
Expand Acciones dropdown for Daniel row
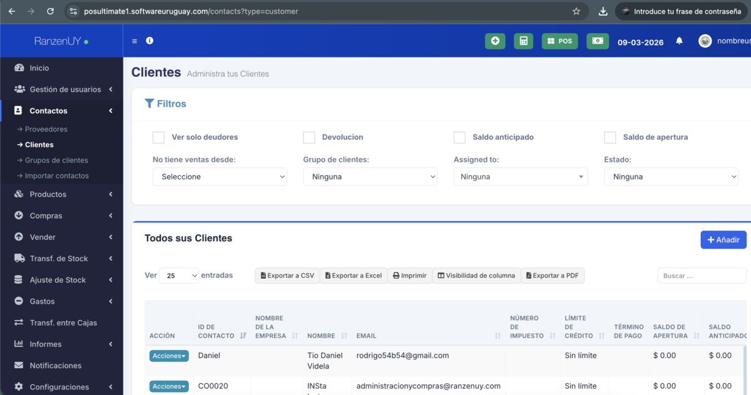(x=169, y=356)
